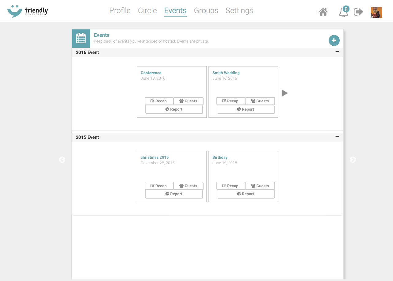The height and width of the screenshot is (281, 393).
Task: Click the Events panel heading
Action: 101,35
